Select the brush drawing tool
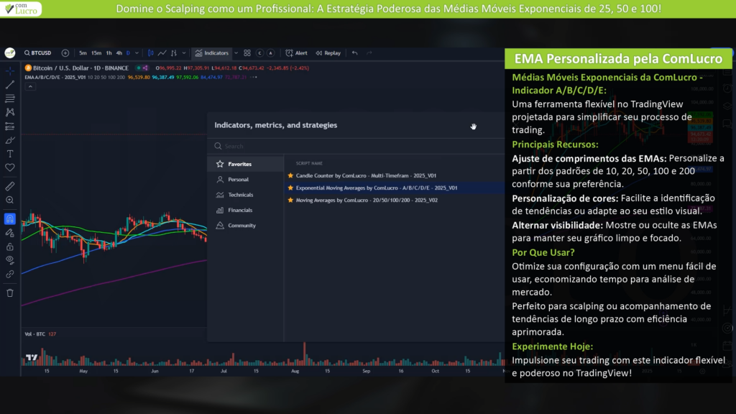The width and height of the screenshot is (736, 414). tap(10, 140)
